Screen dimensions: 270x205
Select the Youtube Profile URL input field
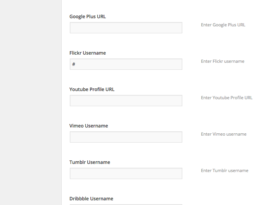pos(126,101)
